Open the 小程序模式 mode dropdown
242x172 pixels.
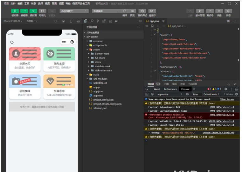coord(73,11)
